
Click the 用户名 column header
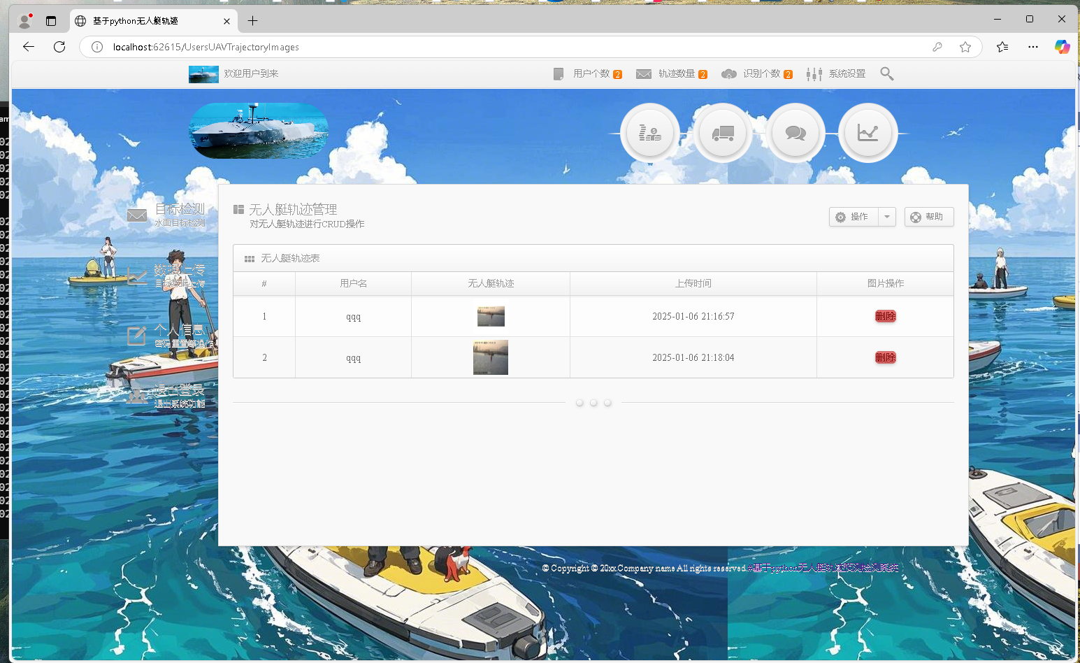[x=354, y=283]
